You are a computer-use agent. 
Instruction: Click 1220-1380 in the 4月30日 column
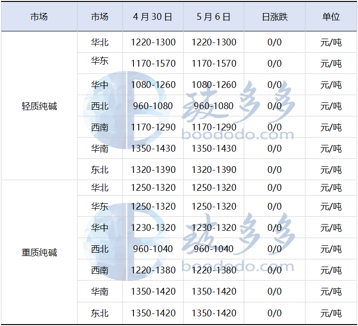click(x=153, y=270)
